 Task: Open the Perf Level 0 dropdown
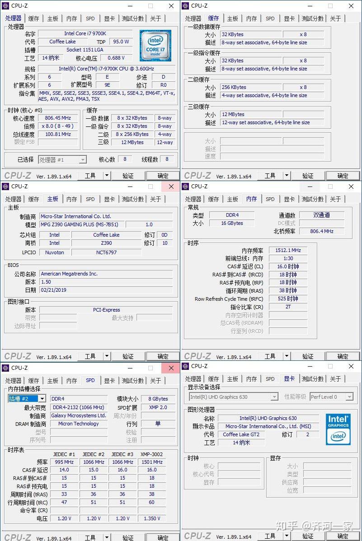pyautogui.click(x=331, y=396)
